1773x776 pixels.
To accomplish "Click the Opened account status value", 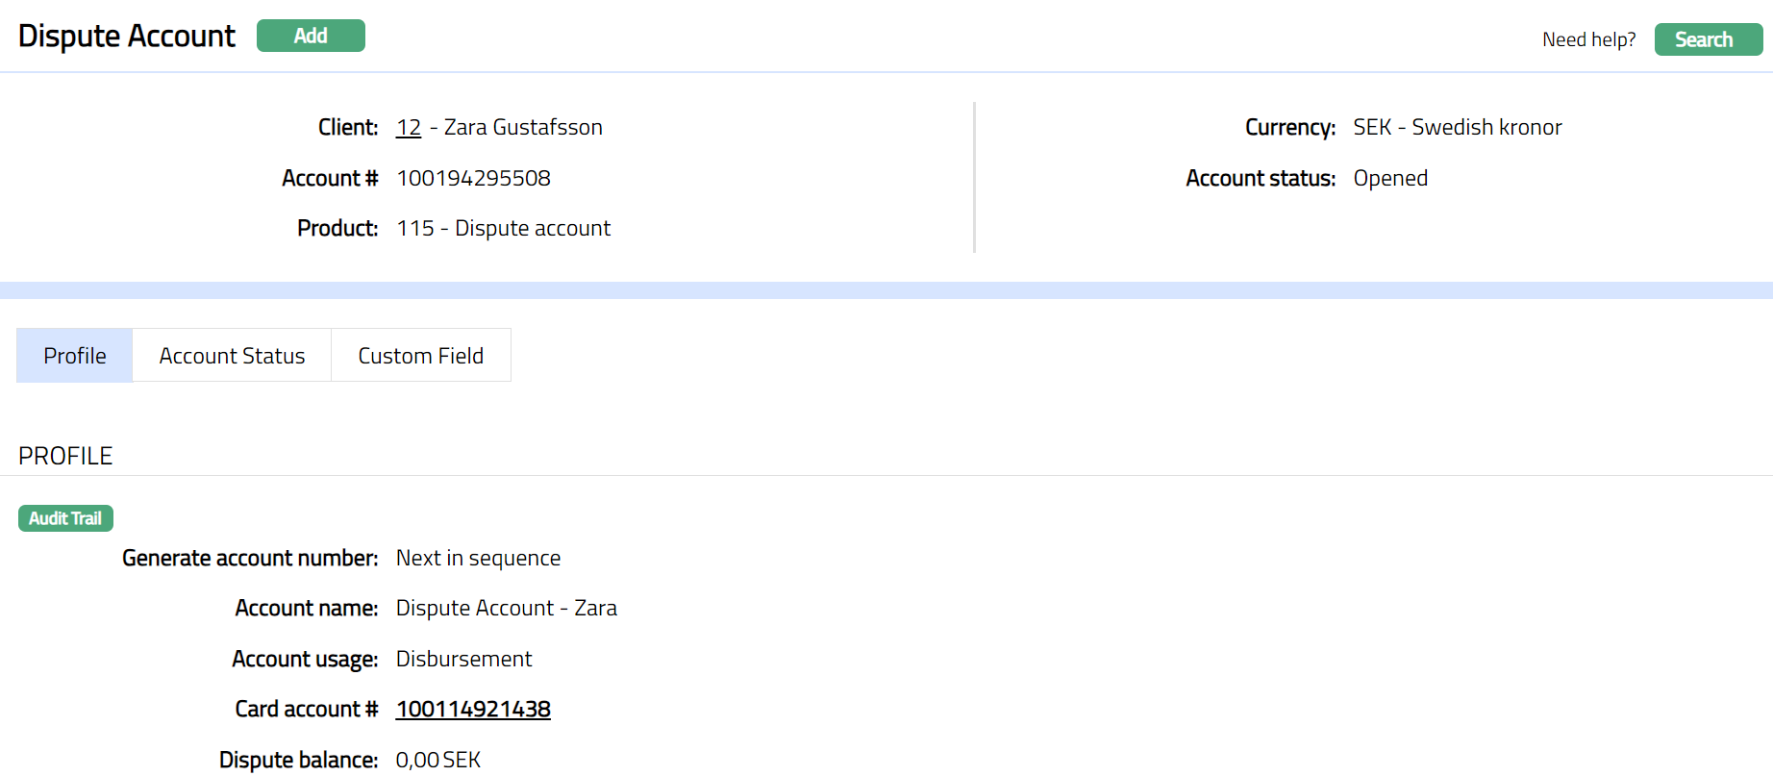I will tap(1389, 179).
